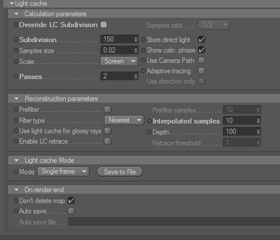Click the Save to File button
This screenshot has height=240, width=280.
[120, 171]
